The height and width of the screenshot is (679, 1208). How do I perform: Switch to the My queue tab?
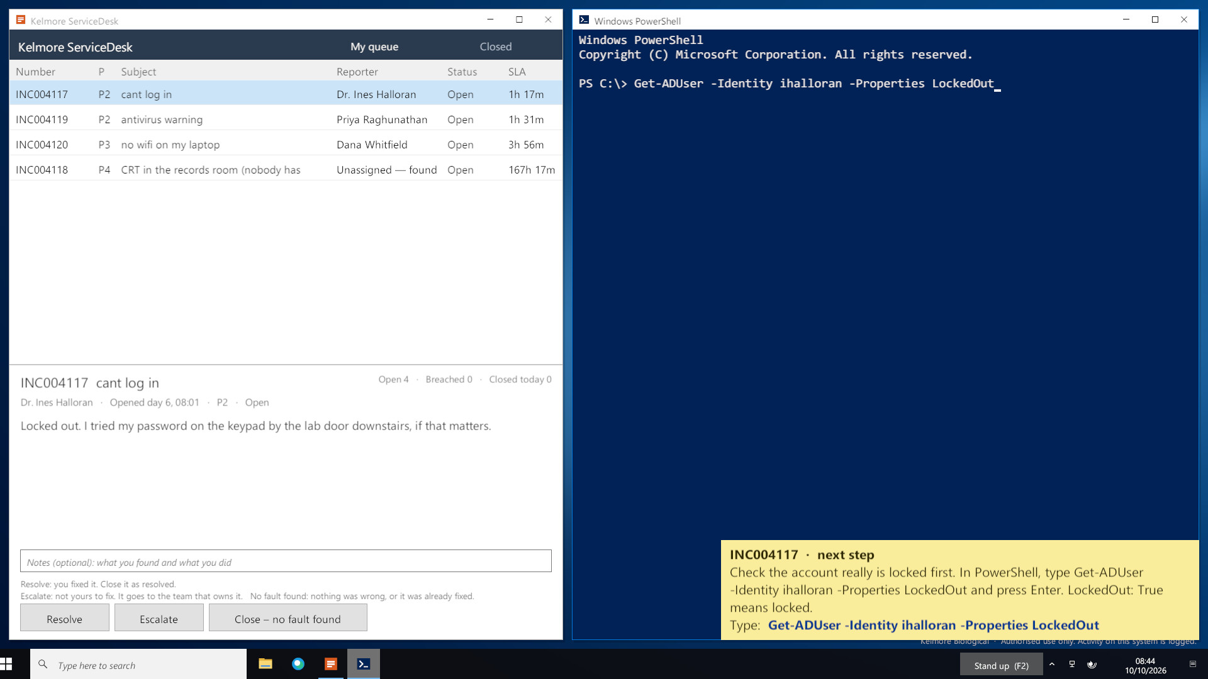pos(374,47)
